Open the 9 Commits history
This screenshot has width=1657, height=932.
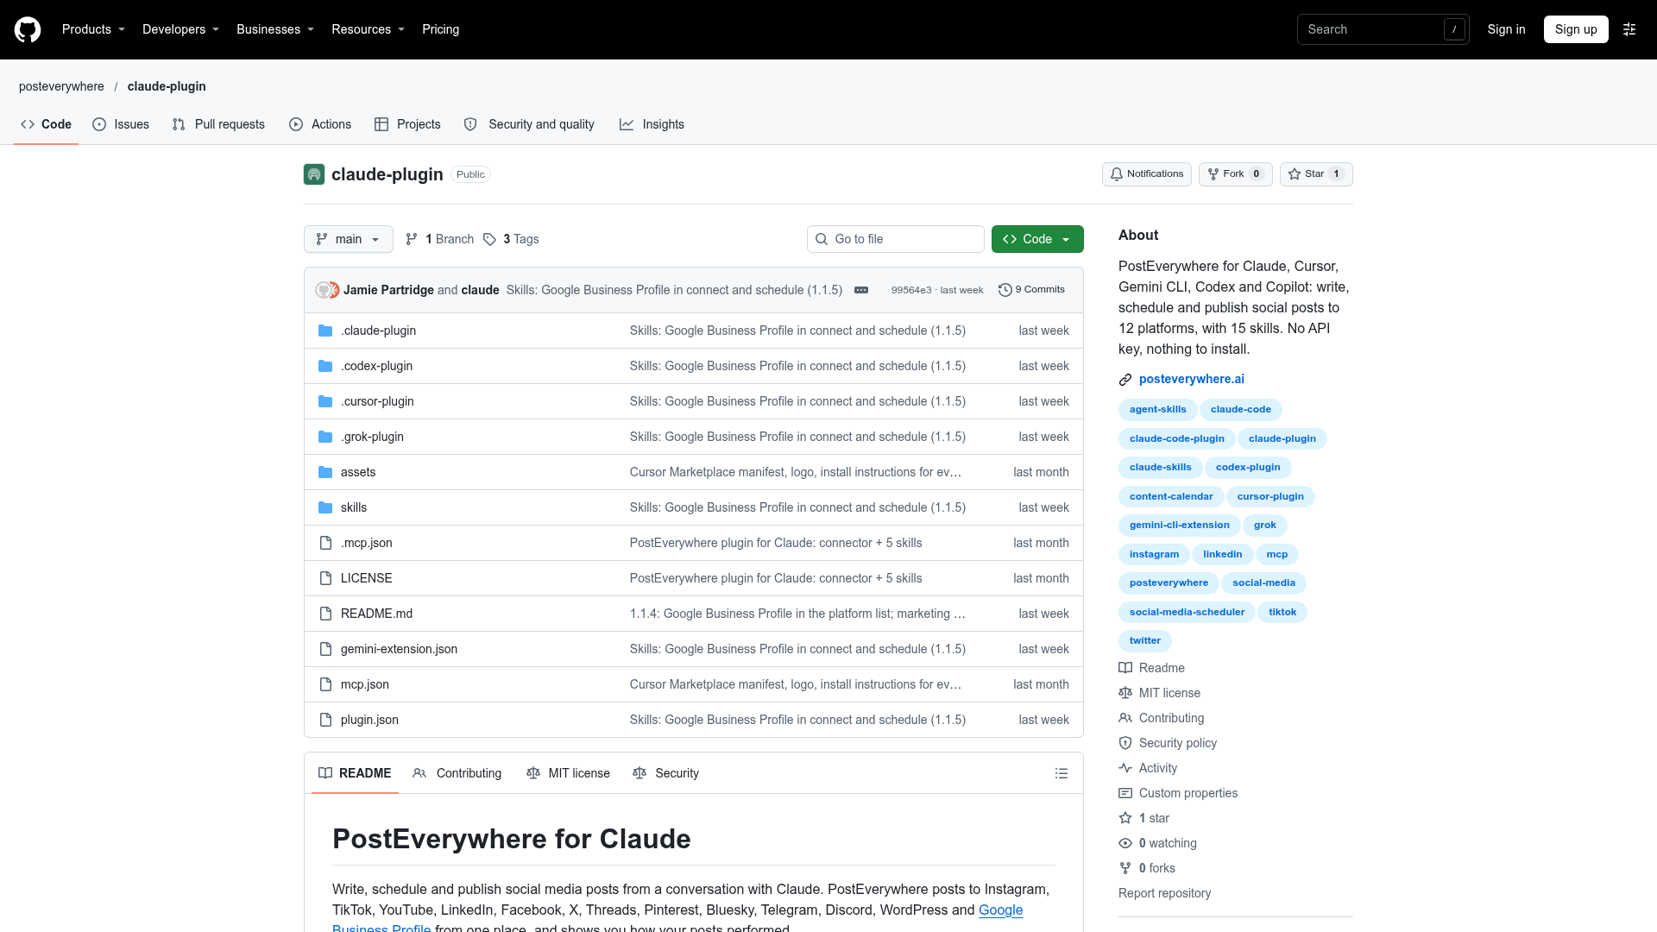tap(1031, 290)
